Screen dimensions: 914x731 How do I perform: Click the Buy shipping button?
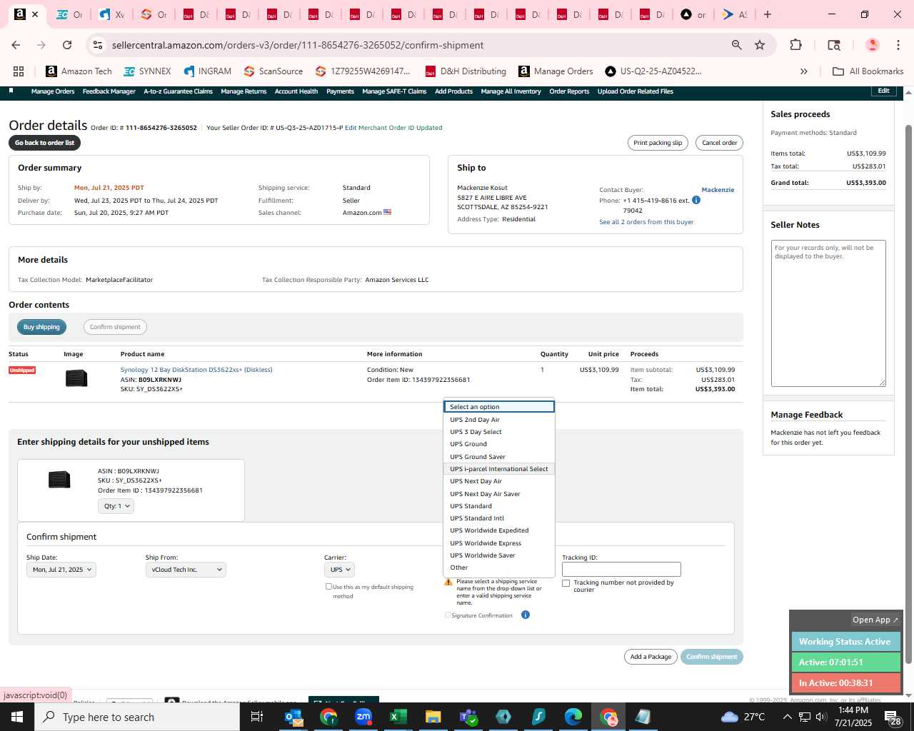coord(41,327)
